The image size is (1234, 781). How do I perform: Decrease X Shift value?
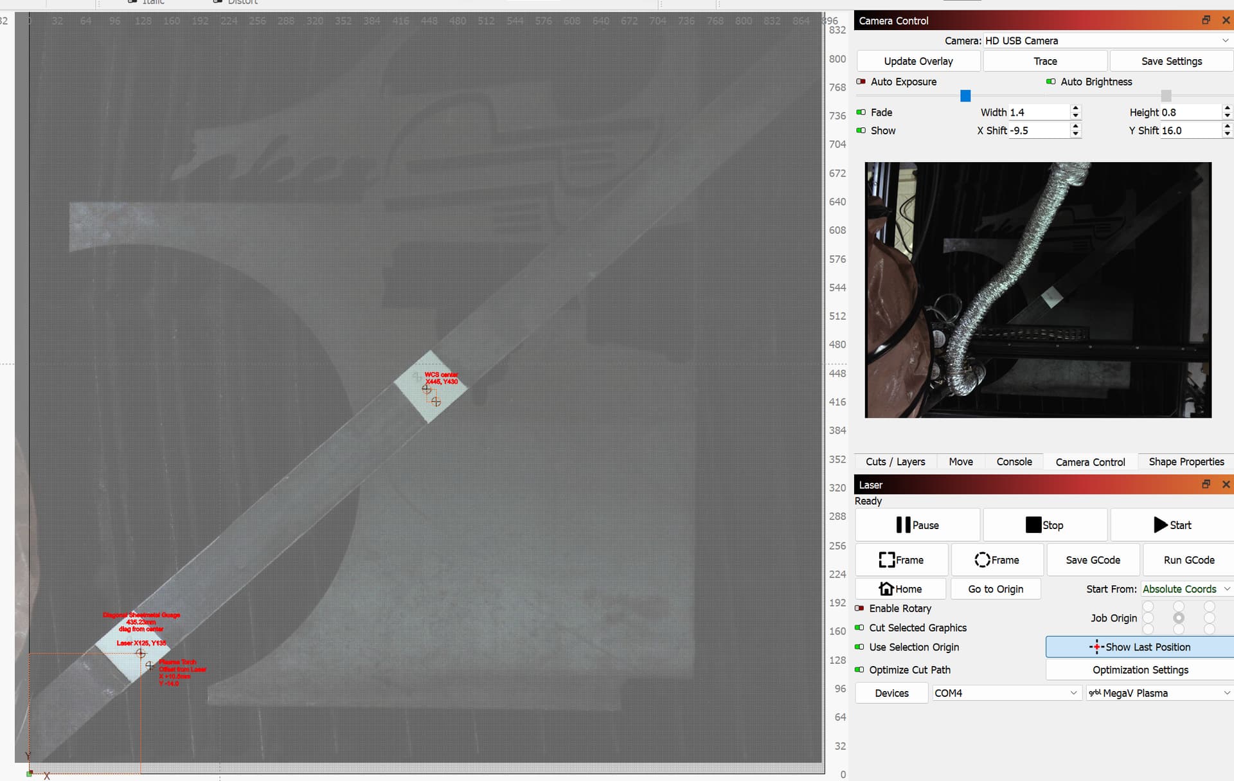coord(1075,134)
